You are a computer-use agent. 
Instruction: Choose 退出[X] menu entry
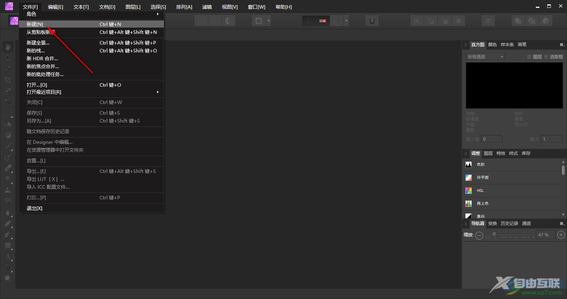coord(91,208)
